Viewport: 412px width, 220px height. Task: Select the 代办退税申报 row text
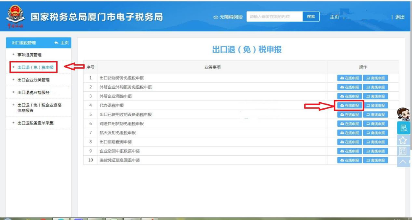112,105
